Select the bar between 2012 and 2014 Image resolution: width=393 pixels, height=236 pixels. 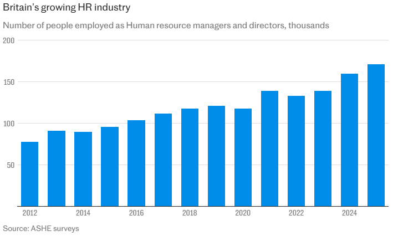[x=57, y=168]
